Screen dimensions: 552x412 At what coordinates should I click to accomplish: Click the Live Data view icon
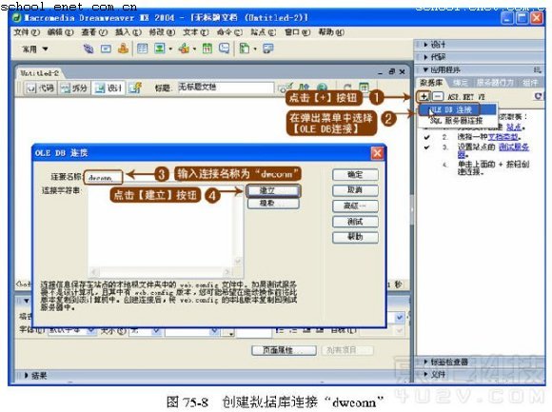click(x=135, y=88)
